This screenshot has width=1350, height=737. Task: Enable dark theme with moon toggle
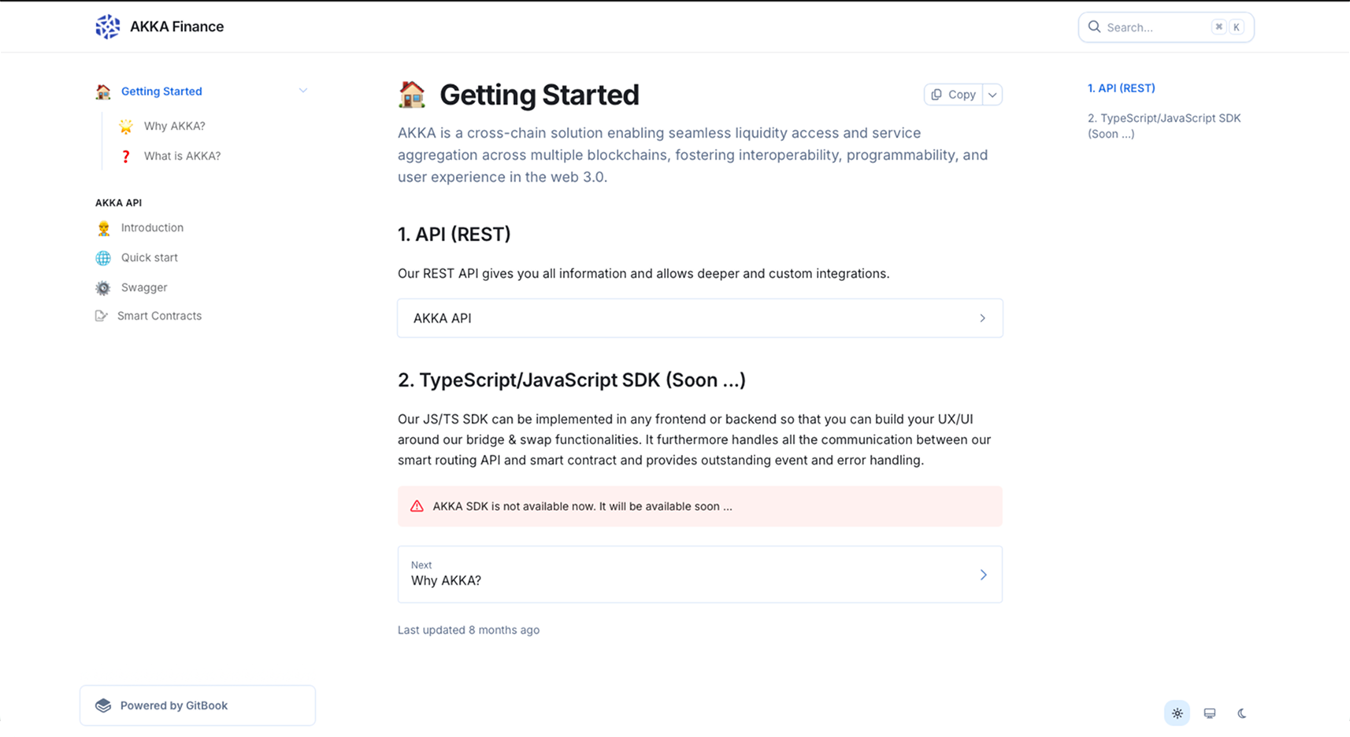pyautogui.click(x=1242, y=713)
